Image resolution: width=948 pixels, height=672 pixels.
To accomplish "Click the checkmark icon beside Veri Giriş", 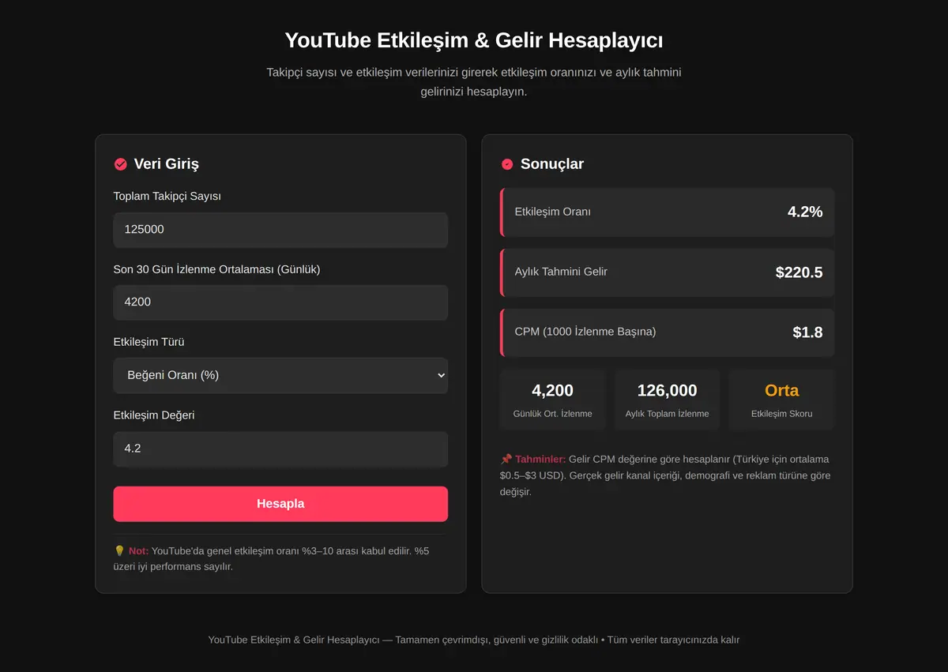I will point(121,164).
